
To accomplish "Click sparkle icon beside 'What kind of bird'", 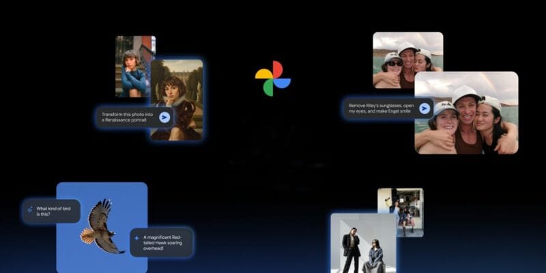I will 30,210.
